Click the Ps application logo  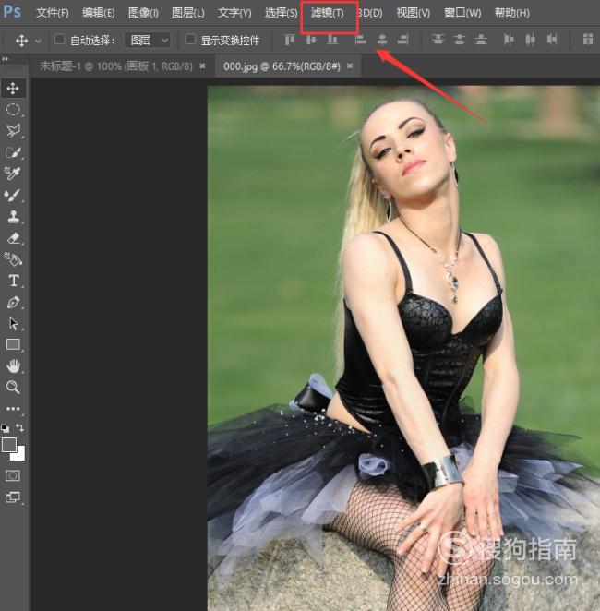(12, 13)
